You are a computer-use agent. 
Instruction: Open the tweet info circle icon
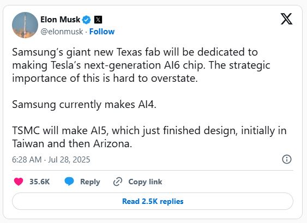coord(287,159)
